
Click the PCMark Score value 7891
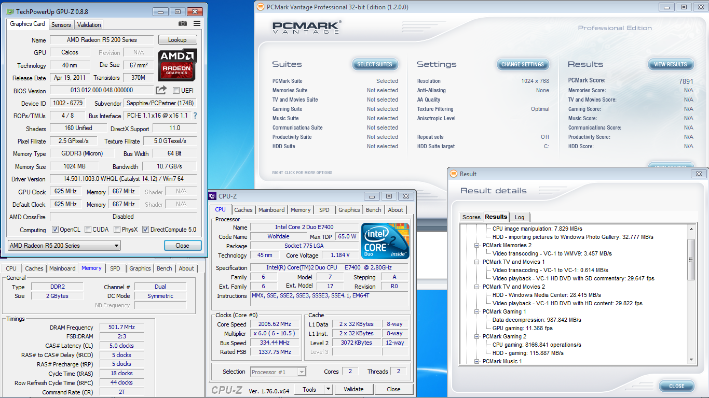686,81
